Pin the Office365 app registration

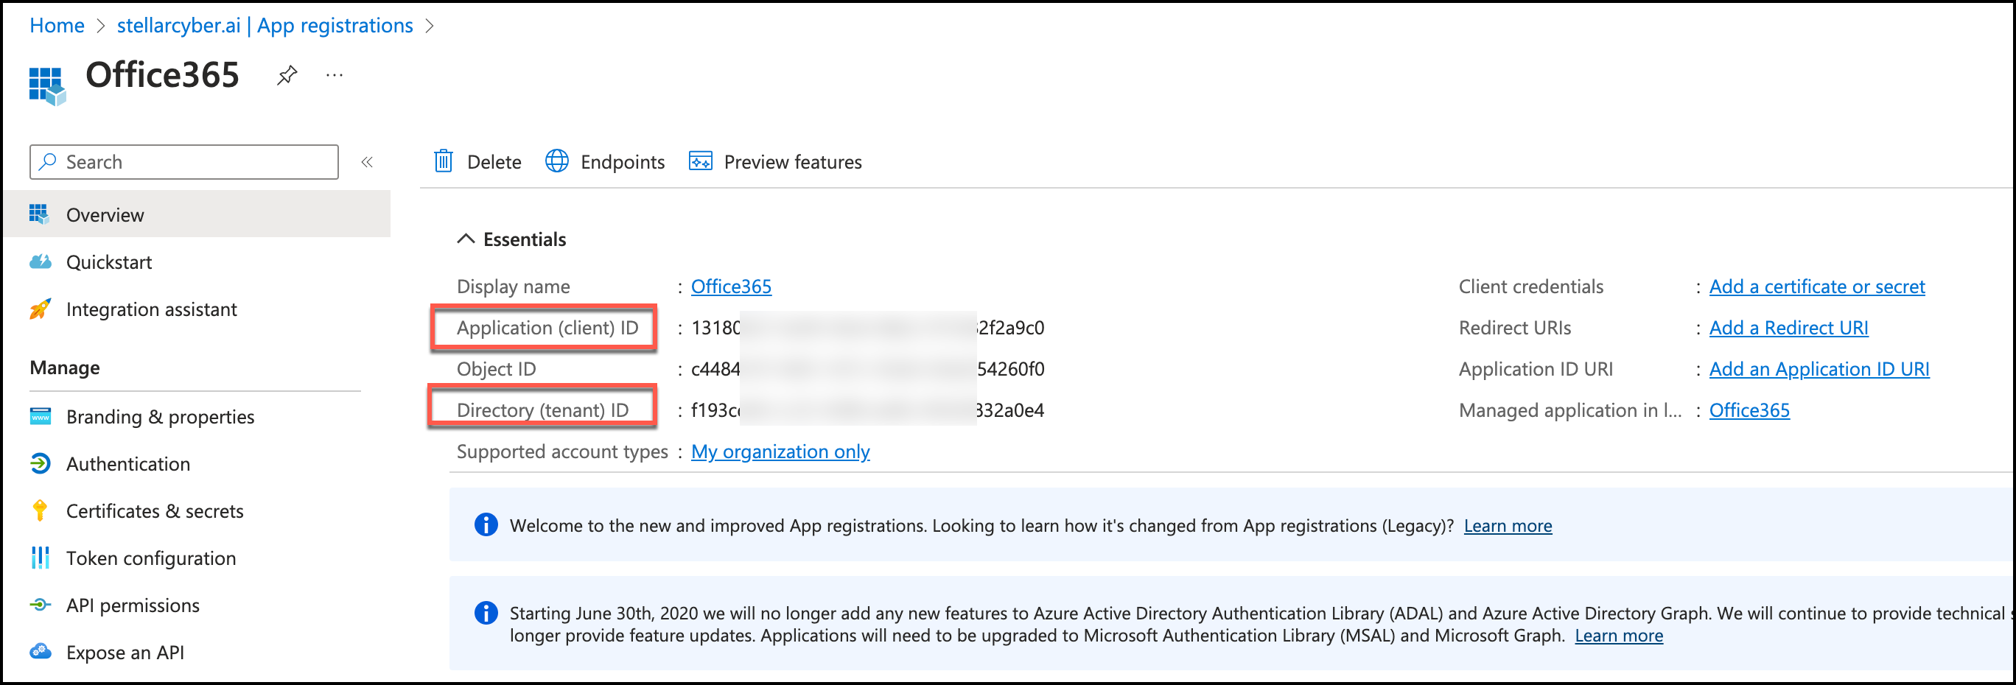pos(287,75)
